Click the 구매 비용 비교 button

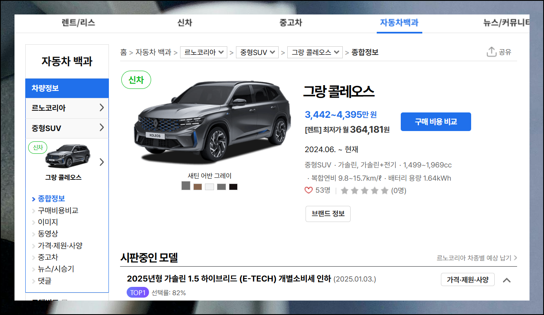point(436,122)
